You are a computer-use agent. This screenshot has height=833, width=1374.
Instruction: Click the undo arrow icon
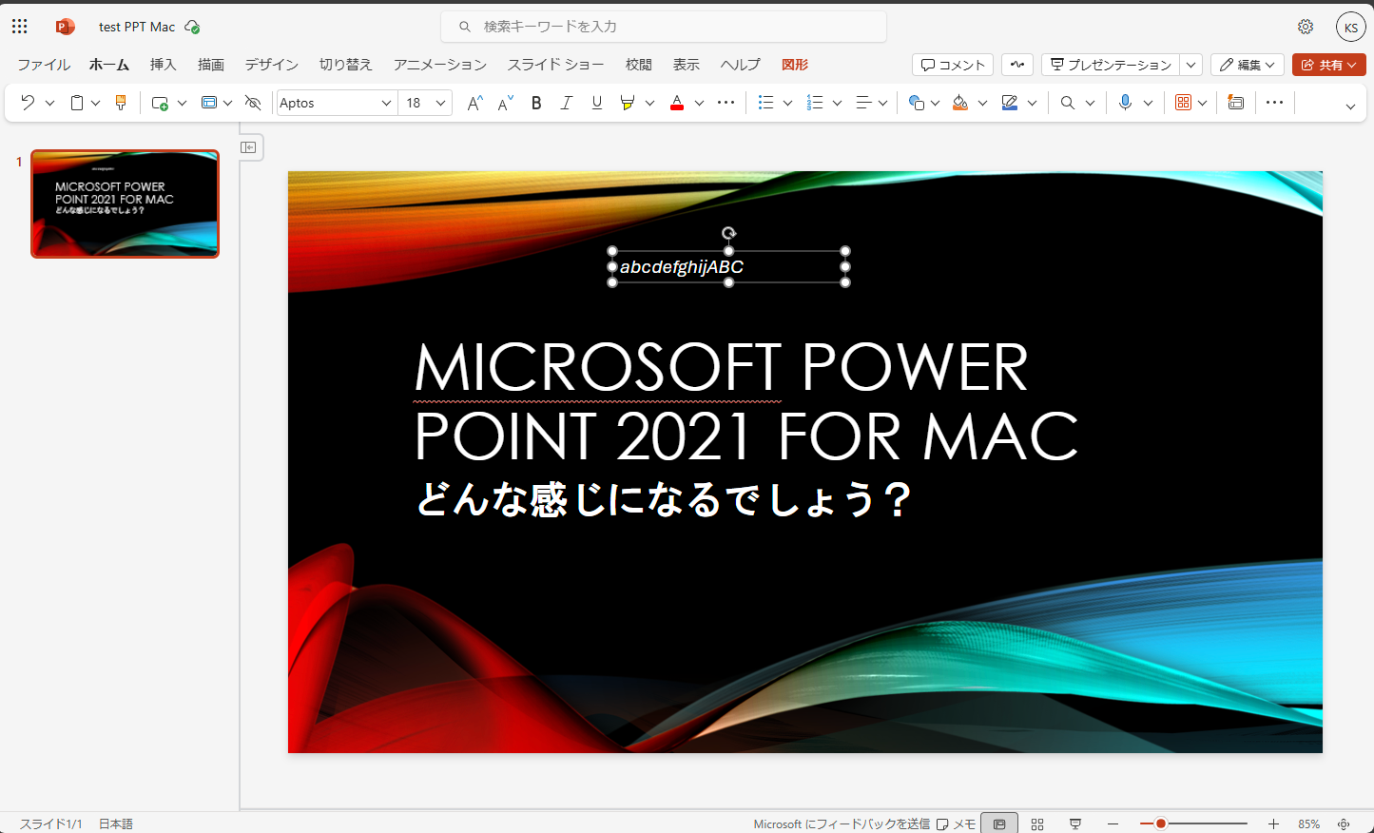point(26,102)
